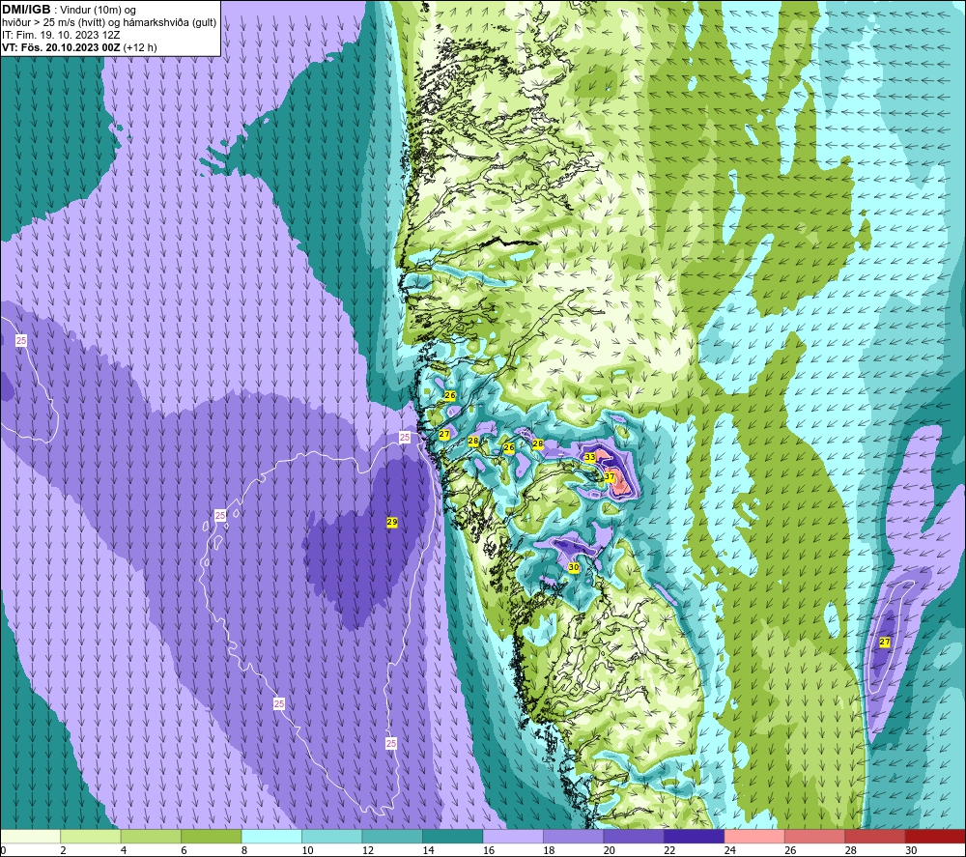Viewport: 966px width, 857px height.
Task: Click the yellow 33 gust label
Action: pyautogui.click(x=589, y=457)
